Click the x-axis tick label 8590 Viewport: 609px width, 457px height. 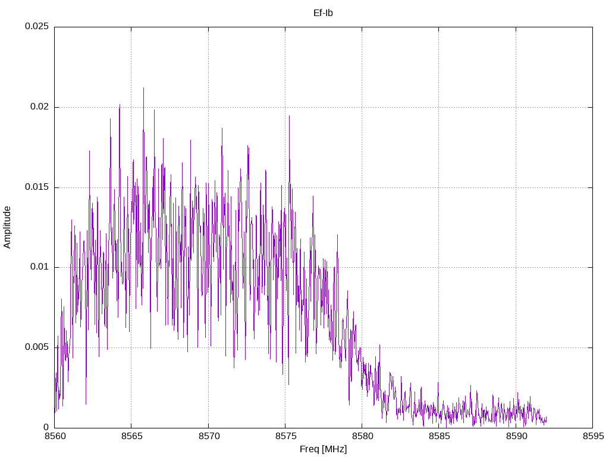pos(516,436)
